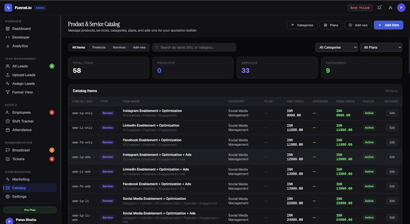Click the Broadcast chat bubble icon
The width and height of the screenshot is (410, 224).
8,150
